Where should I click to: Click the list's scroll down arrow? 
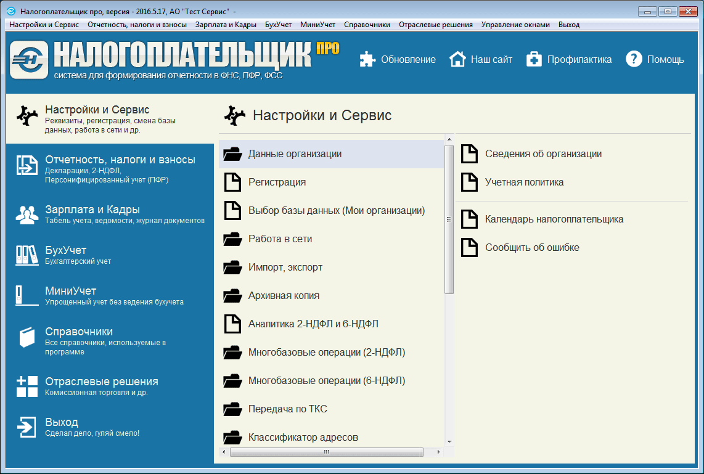[x=449, y=442]
